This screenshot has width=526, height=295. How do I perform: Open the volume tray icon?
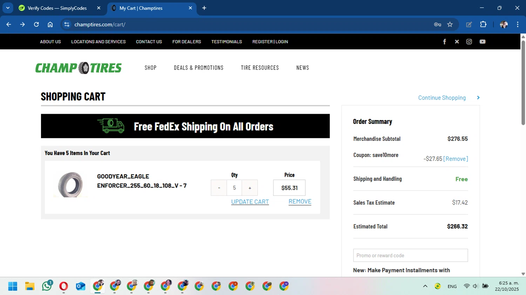[x=476, y=286]
